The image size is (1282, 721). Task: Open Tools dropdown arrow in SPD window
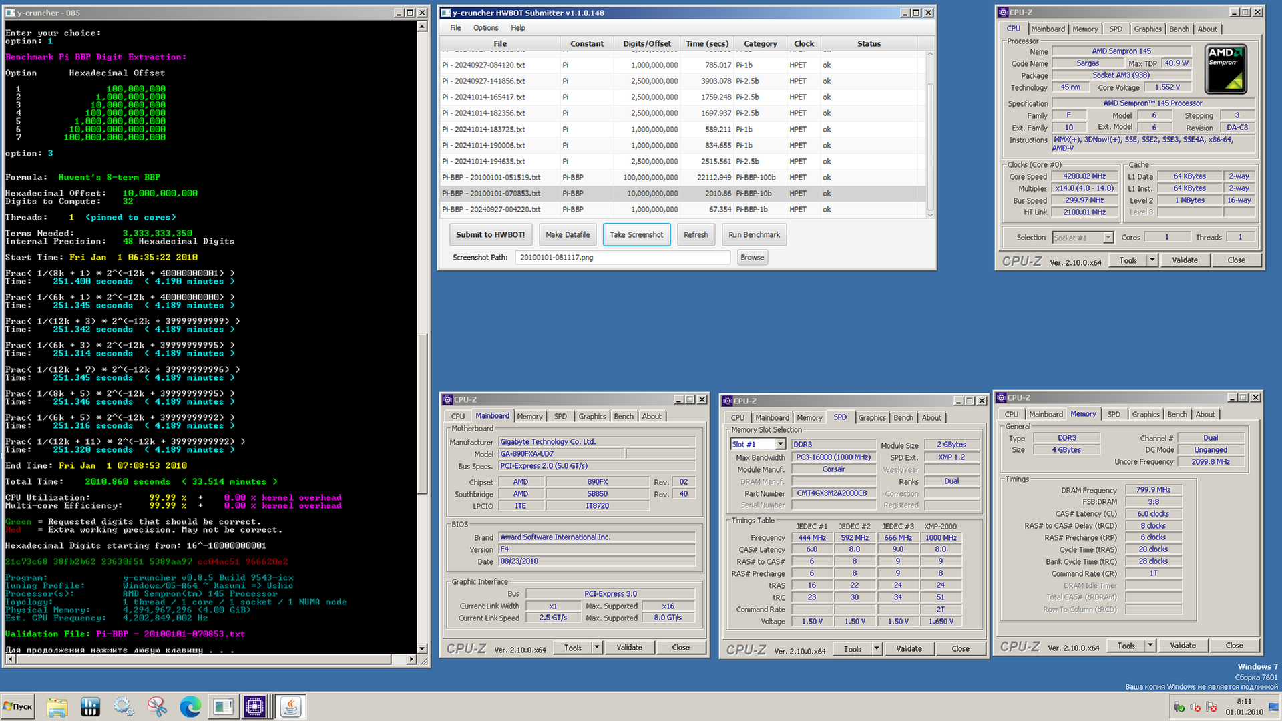point(877,649)
